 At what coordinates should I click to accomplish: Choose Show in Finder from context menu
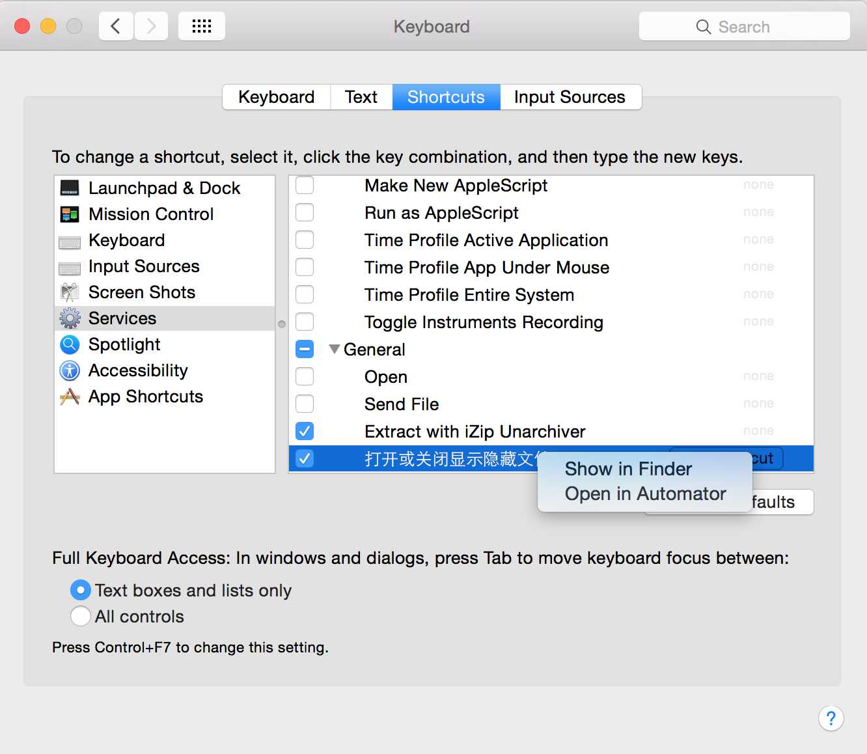tap(645, 469)
